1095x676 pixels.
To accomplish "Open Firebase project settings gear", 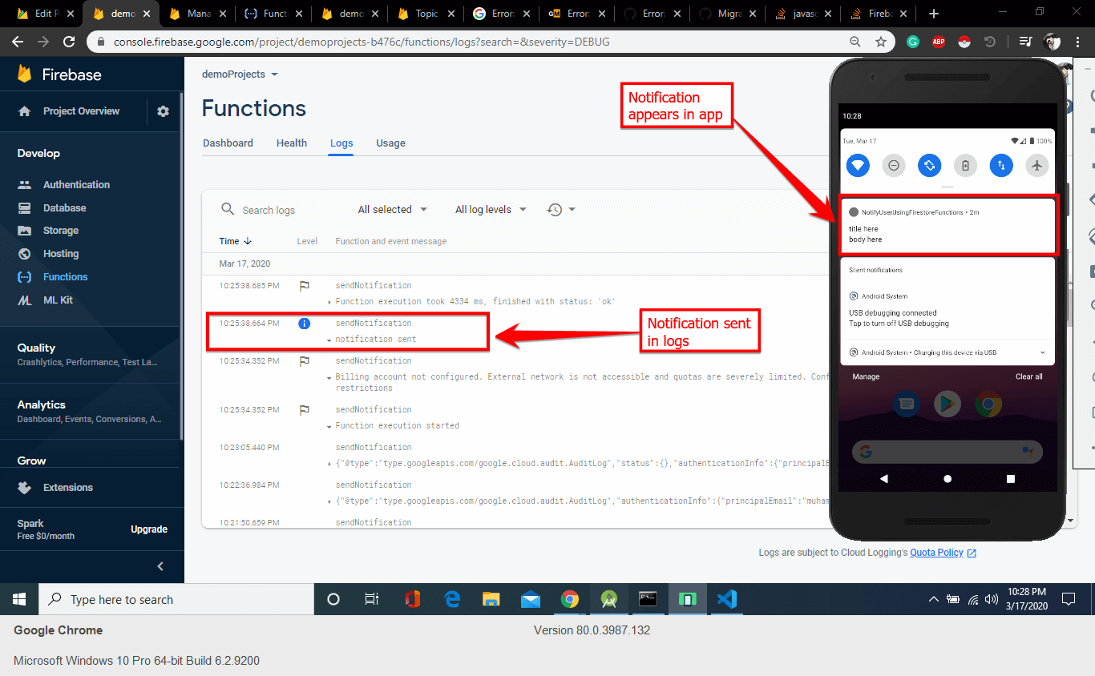I will tap(164, 111).
